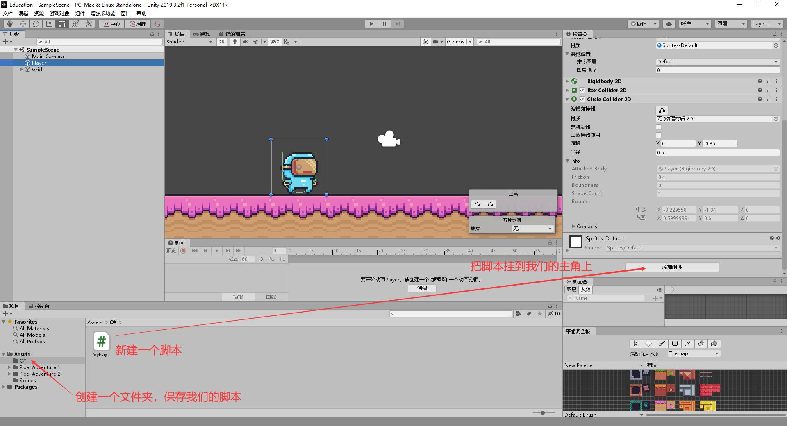Expand the Rigidbody 2D component
The height and width of the screenshot is (426, 787).
tap(567, 82)
